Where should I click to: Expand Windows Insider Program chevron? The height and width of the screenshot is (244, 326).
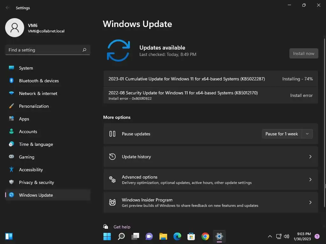coord(310,202)
